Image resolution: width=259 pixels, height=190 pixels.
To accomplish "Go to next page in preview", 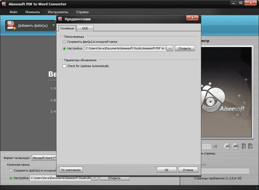I will (x=227, y=146).
